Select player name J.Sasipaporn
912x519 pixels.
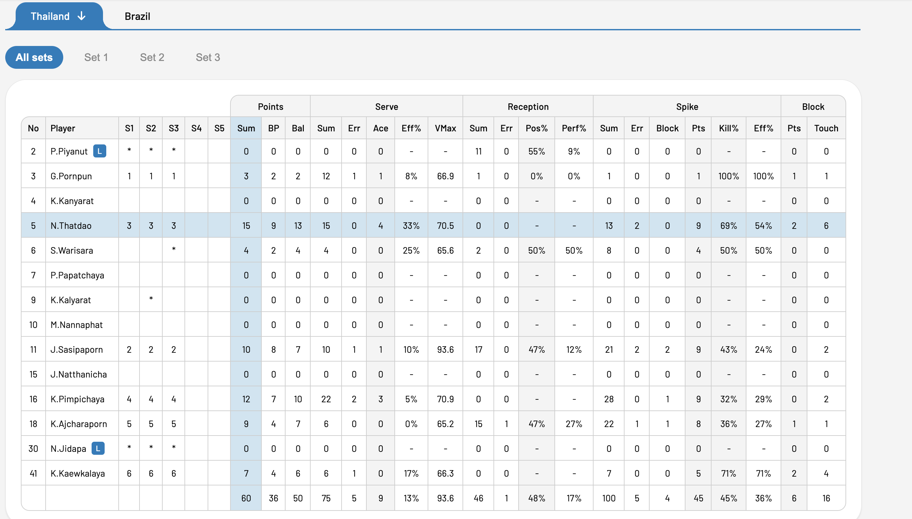point(77,350)
